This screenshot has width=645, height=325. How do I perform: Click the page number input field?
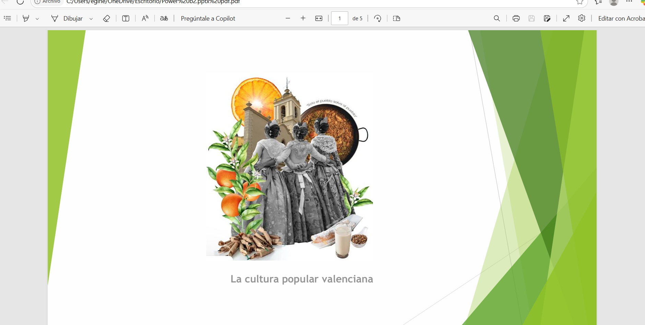click(x=339, y=19)
